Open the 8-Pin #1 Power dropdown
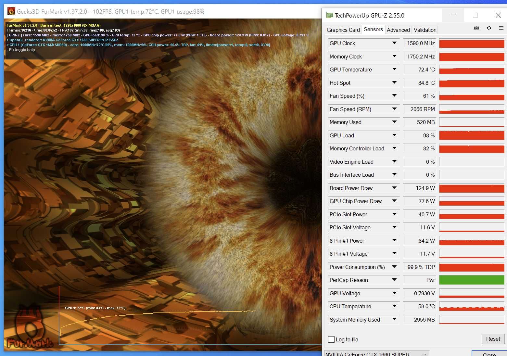The height and width of the screenshot is (356, 507). click(394, 241)
